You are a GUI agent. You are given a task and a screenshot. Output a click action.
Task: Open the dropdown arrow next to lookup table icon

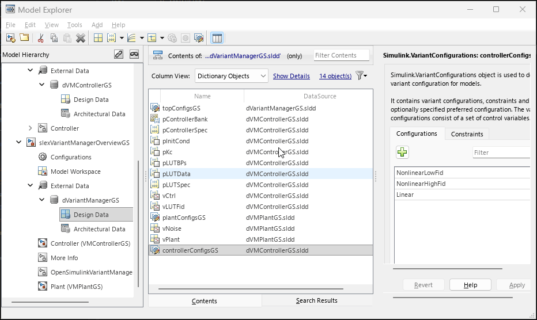(x=141, y=38)
